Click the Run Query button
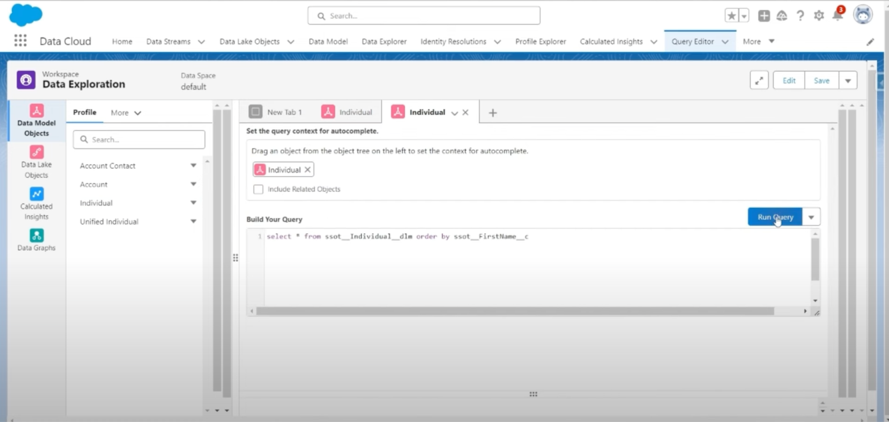This screenshot has height=422, width=889. point(775,217)
